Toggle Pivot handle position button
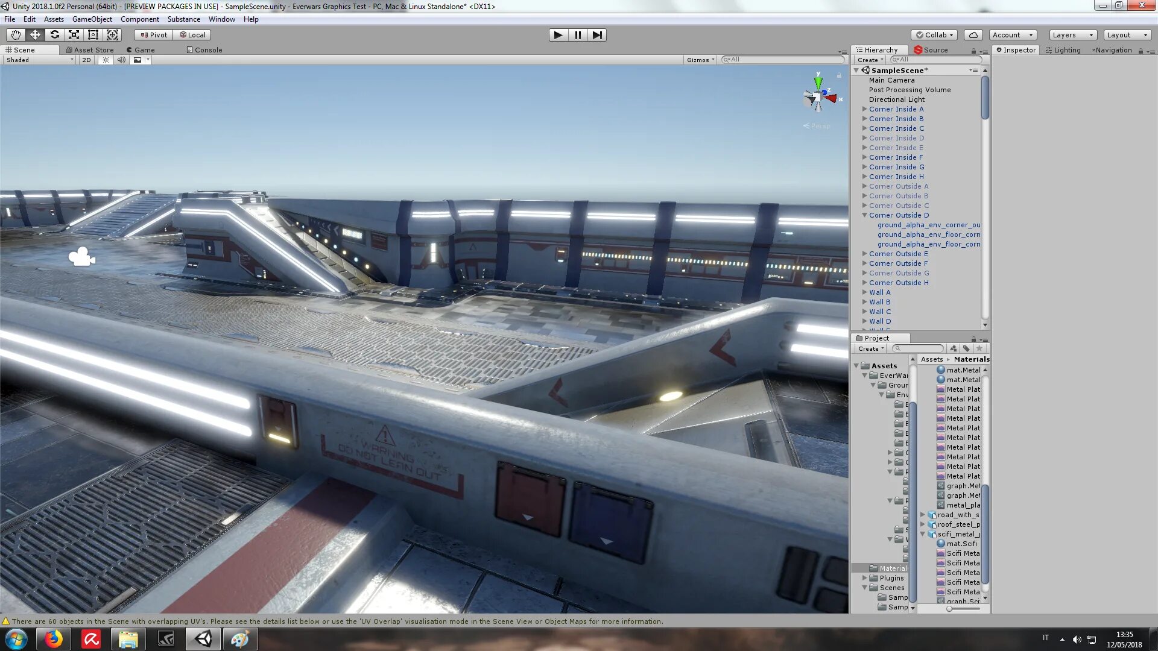 point(154,35)
